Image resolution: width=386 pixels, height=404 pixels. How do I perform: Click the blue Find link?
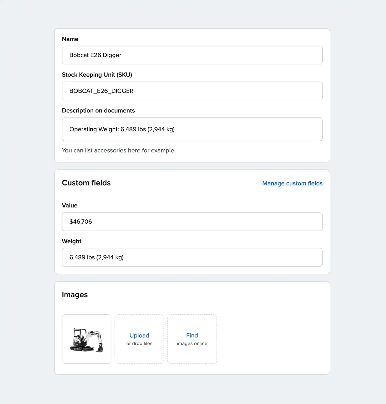(192, 335)
